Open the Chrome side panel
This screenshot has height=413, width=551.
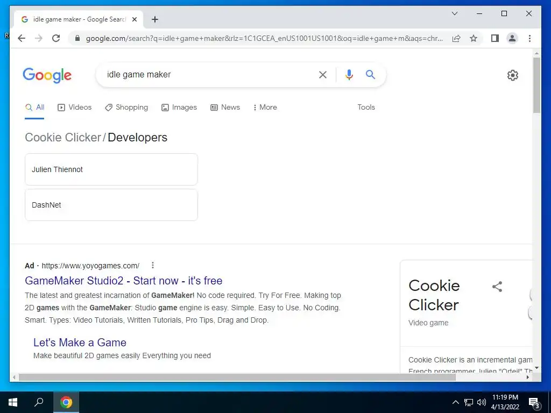click(495, 38)
